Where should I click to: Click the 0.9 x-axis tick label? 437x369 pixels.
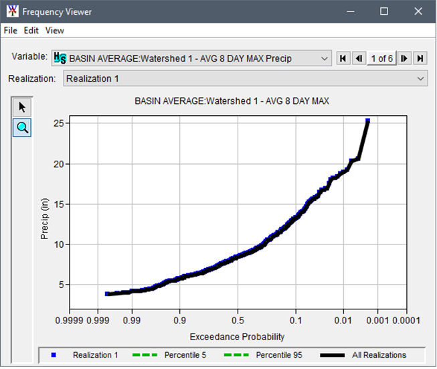(180, 321)
